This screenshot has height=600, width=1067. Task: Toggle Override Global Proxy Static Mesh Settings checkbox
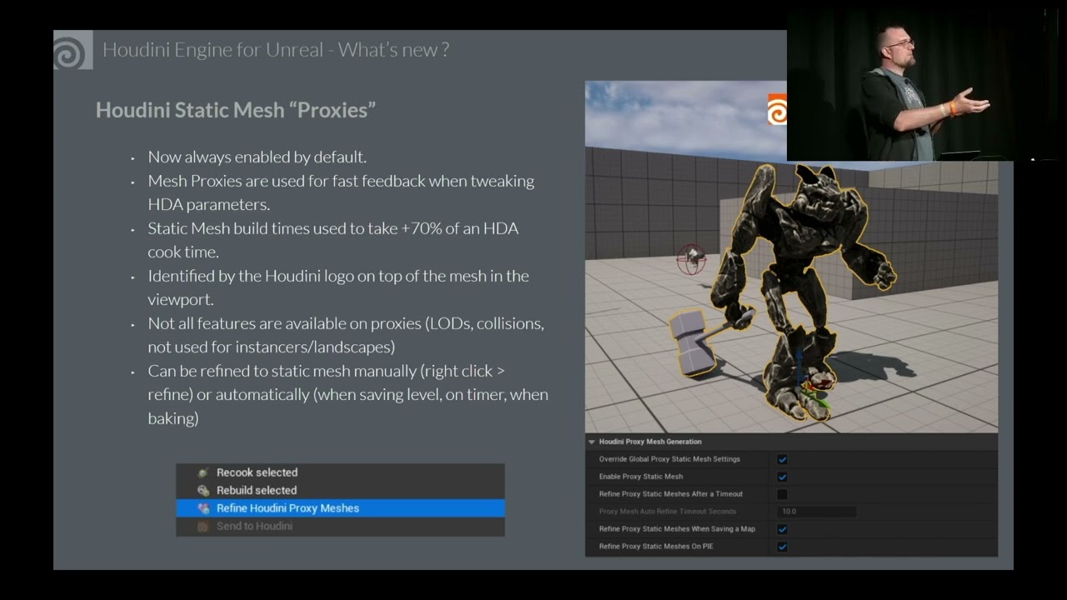click(x=782, y=459)
